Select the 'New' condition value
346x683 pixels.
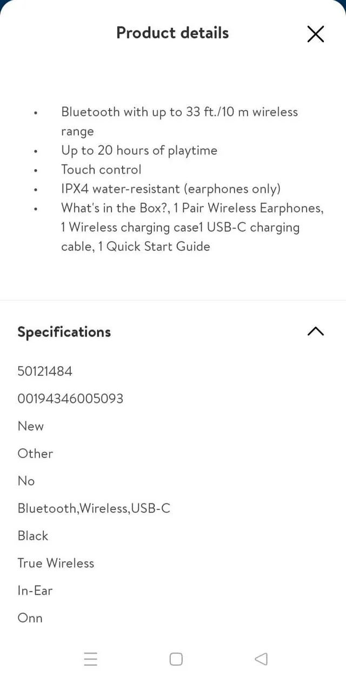coord(30,426)
